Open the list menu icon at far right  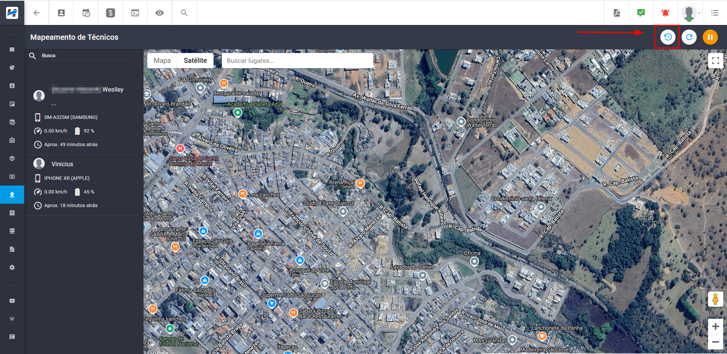click(715, 13)
